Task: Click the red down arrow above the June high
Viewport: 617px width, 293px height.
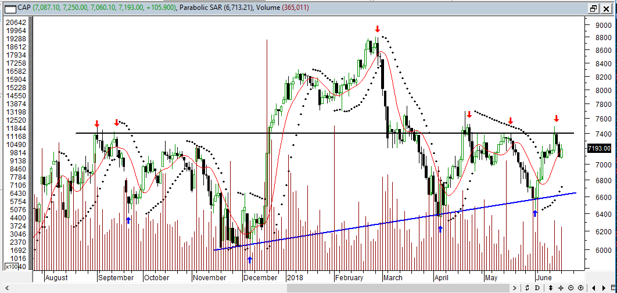Action: click(557, 119)
